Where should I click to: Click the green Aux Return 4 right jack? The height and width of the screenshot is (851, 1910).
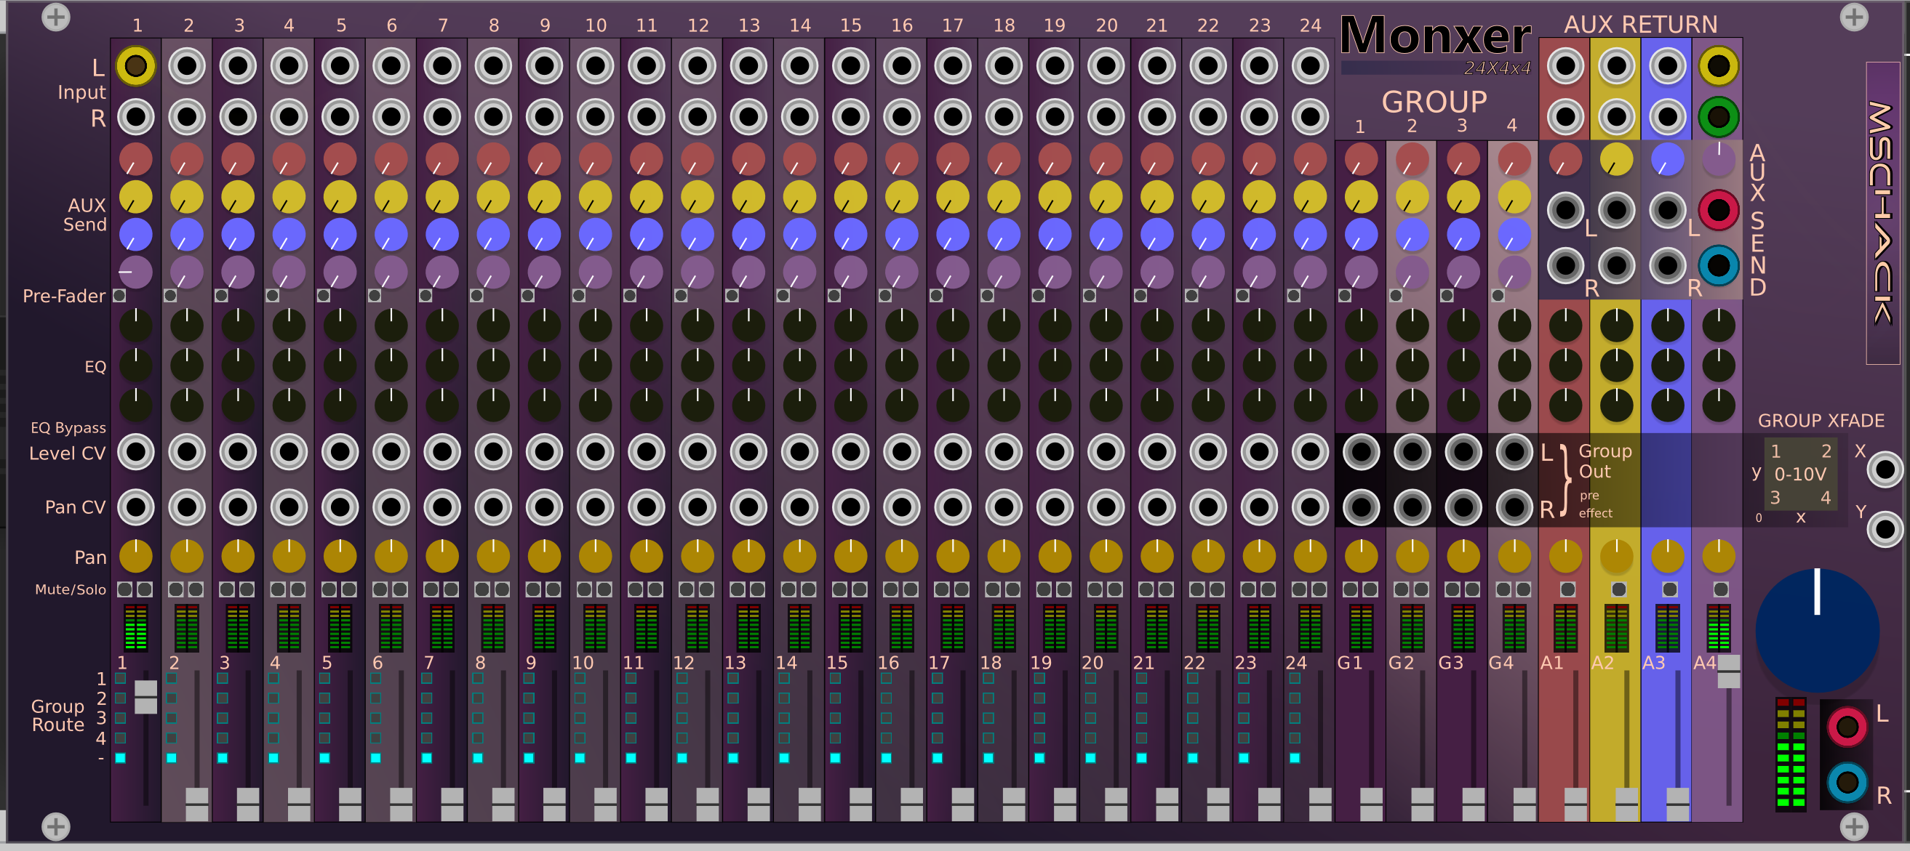coord(1719,117)
